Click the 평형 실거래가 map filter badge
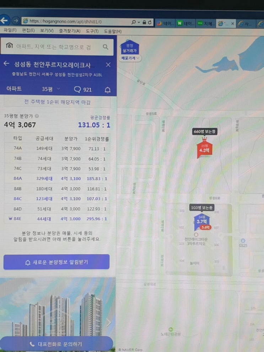264x352 pixels. pos(130,48)
